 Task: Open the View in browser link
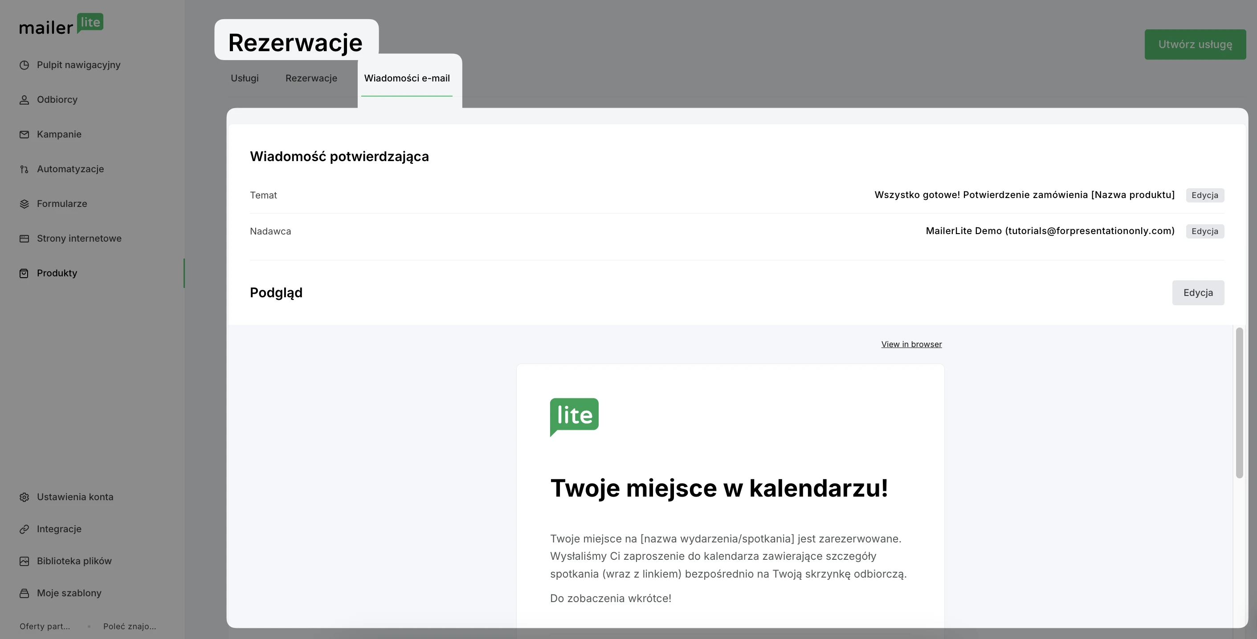(x=911, y=344)
